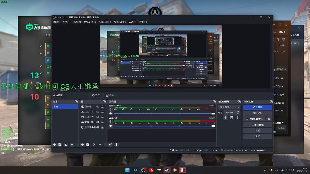Start the virtual camera button

(x=255, y=119)
